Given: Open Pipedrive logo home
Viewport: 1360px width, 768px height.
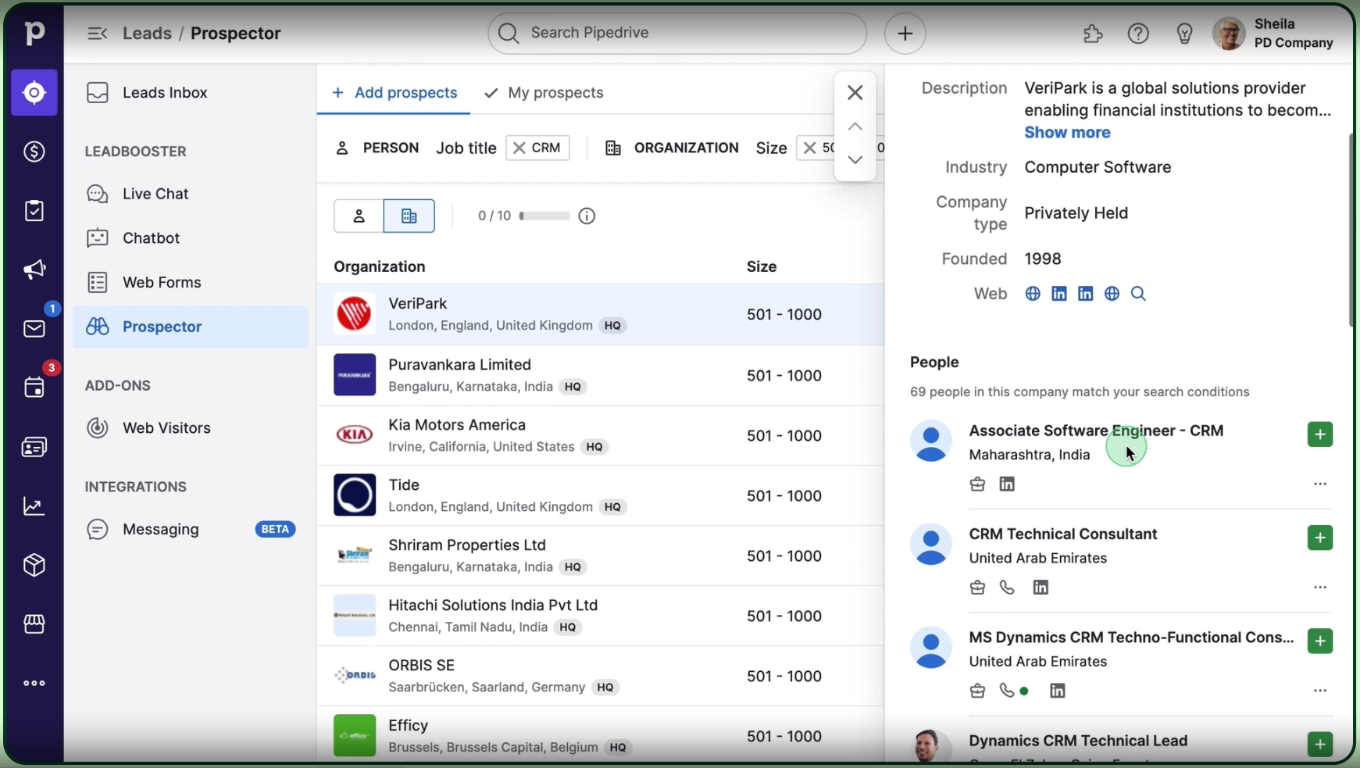Looking at the screenshot, I should 34,33.
